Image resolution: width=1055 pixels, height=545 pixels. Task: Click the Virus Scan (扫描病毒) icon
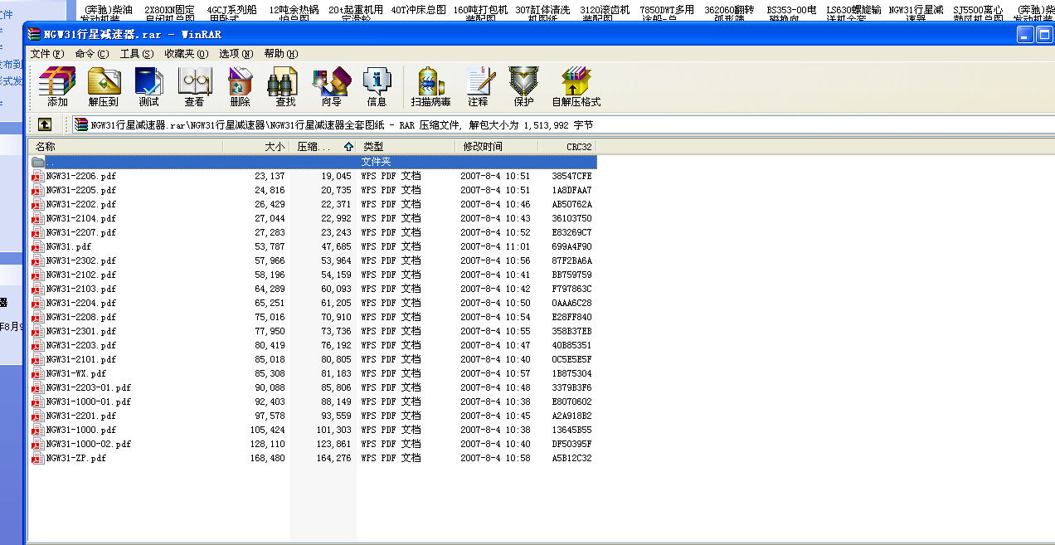(x=431, y=87)
